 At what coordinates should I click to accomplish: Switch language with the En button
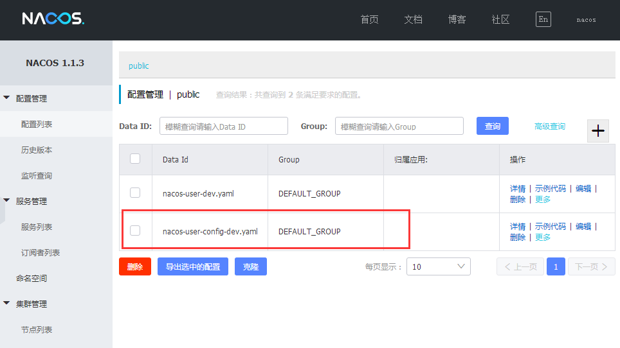(543, 19)
